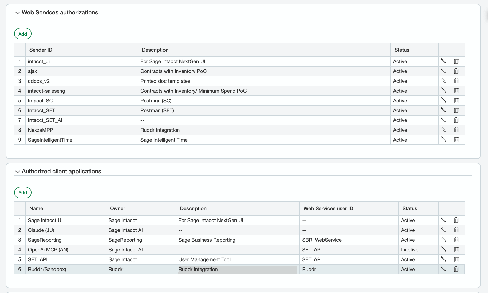Screen dimensions: 488x293
Task: Edit the OpenAi MCP (AN) application
Action: [443, 249]
